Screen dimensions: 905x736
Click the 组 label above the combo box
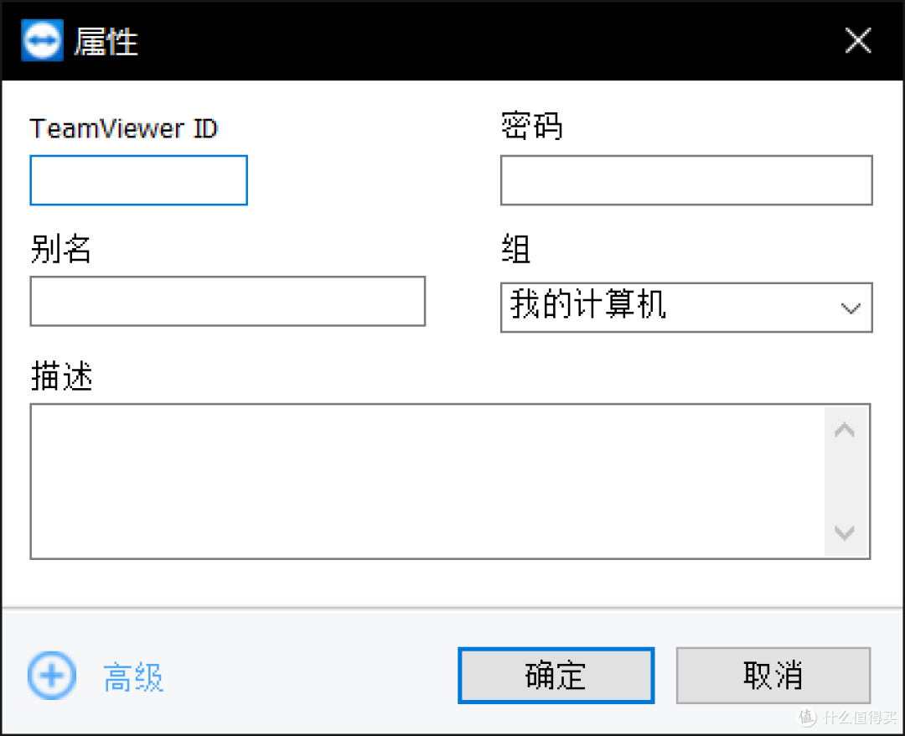click(515, 250)
